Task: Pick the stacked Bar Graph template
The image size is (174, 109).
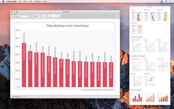Action: (163, 98)
